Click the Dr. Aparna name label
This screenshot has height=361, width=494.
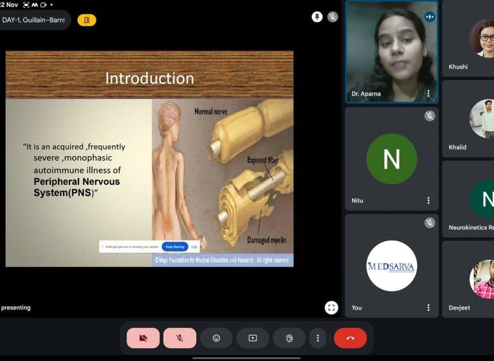click(366, 94)
